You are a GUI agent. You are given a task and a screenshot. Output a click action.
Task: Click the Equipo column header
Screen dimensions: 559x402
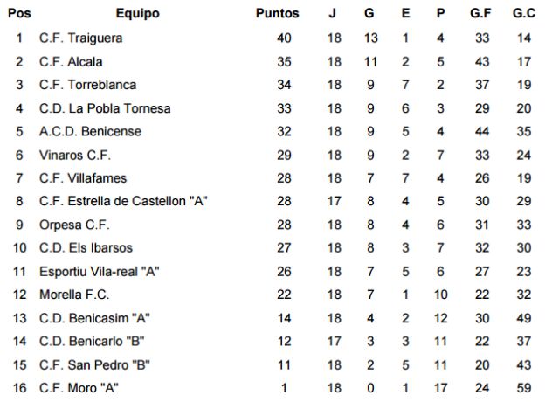tap(137, 13)
